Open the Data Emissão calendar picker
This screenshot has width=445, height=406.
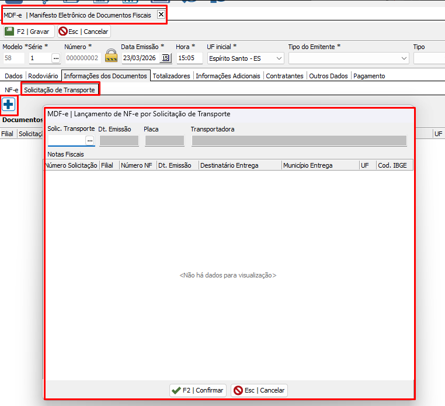click(165, 58)
